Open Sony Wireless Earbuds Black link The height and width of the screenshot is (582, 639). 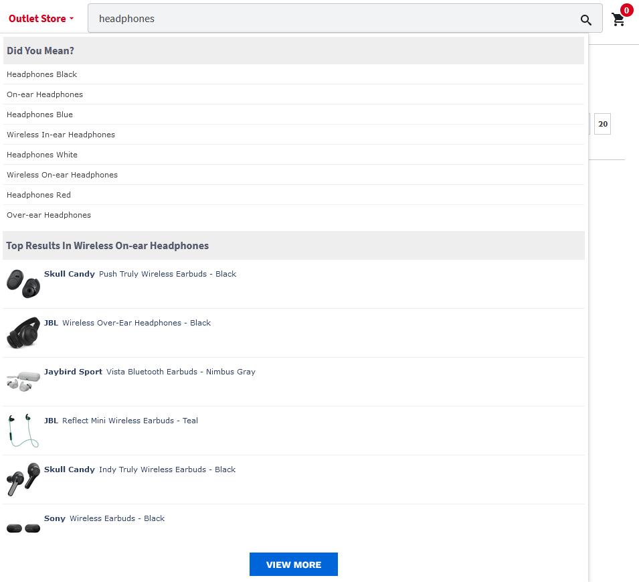tap(104, 518)
